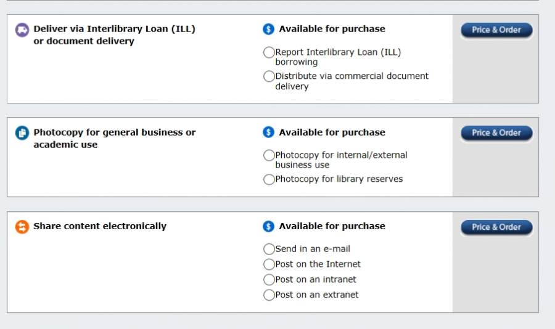Select Post on the Internet option

coord(269,264)
